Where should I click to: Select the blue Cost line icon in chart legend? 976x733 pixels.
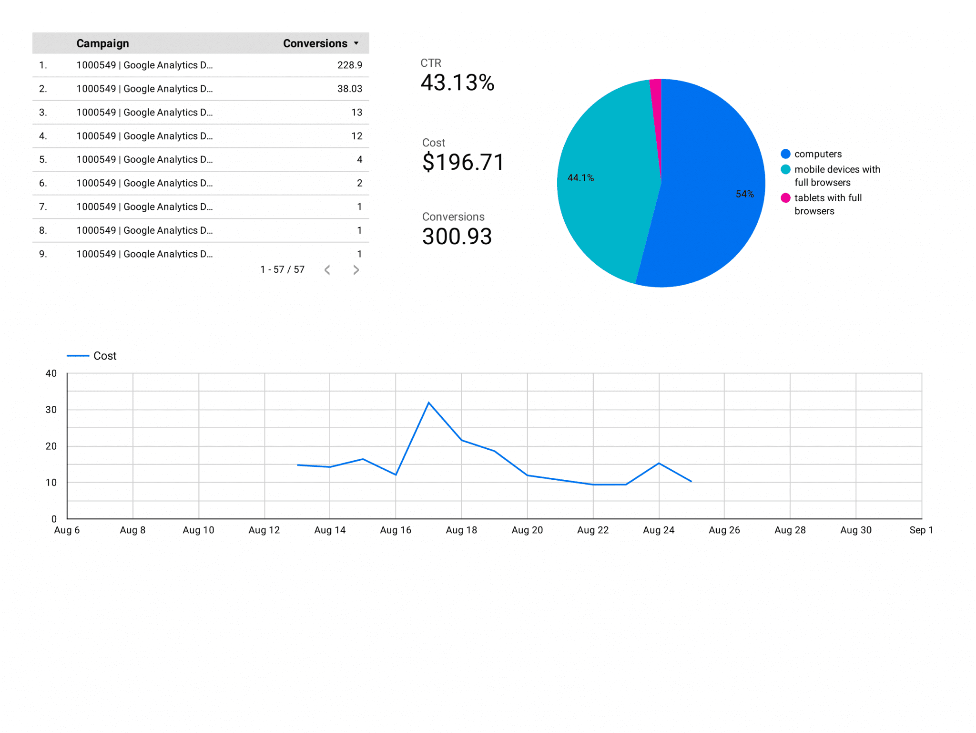(x=78, y=355)
